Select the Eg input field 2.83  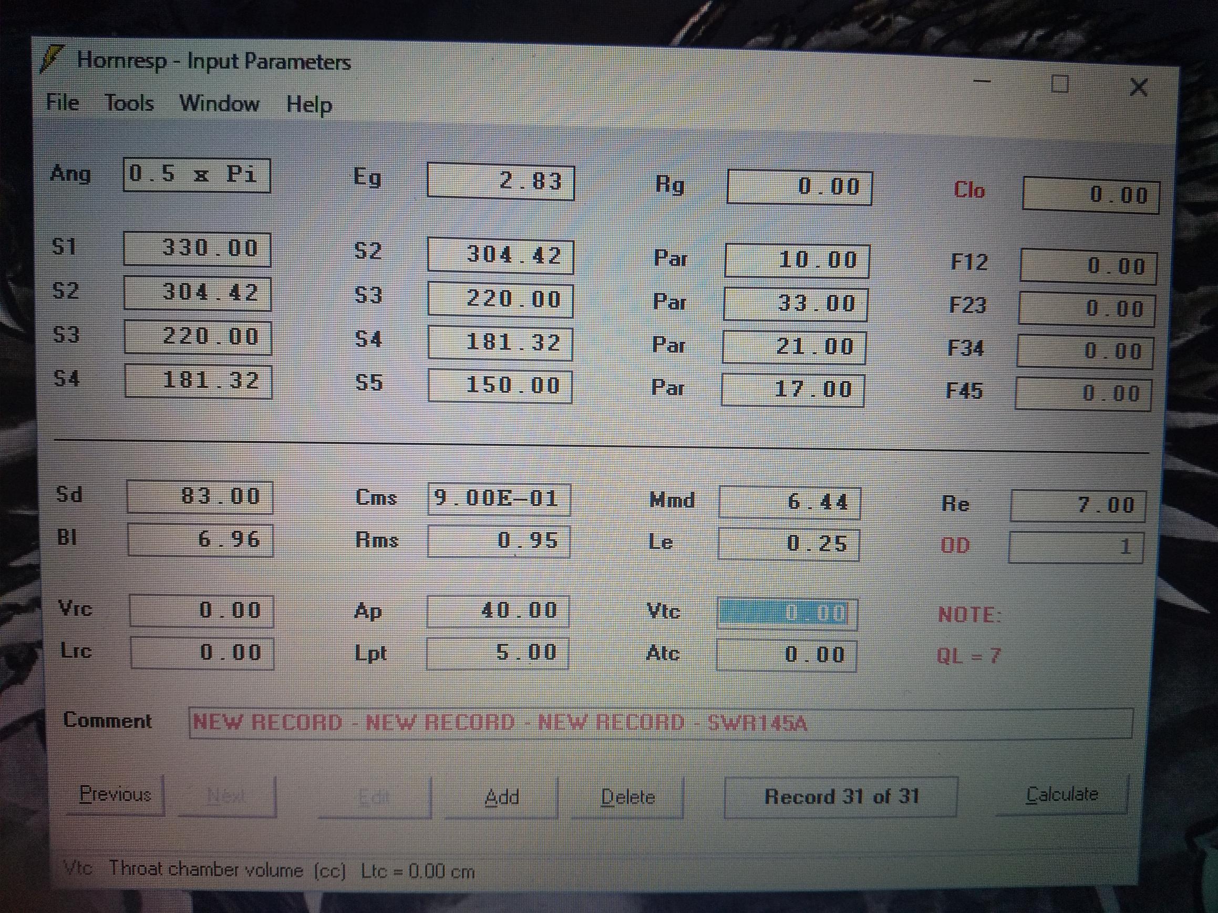[501, 181]
